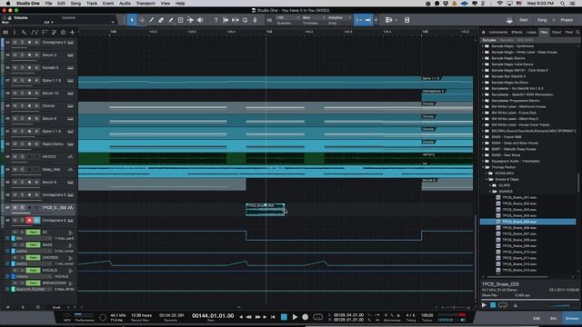Image resolution: width=582 pixels, height=327 pixels.
Task: Open the wrench track options
Action: (x=25, y=33)
